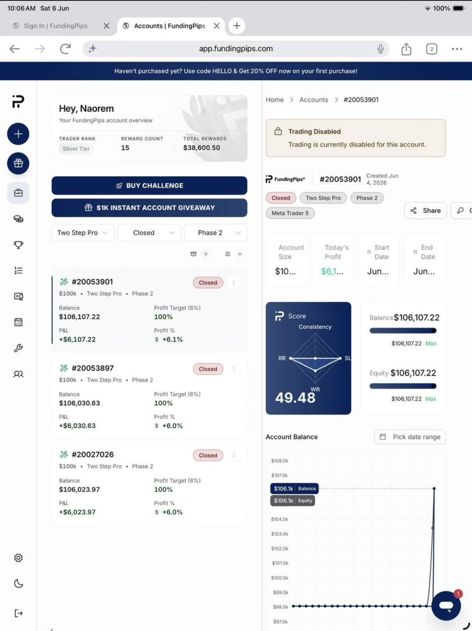Toggle dark mode moon icon

18,583
